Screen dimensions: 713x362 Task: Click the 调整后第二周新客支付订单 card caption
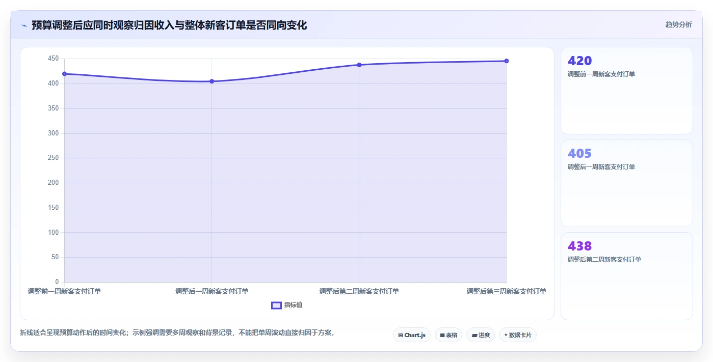coord(604,260)
